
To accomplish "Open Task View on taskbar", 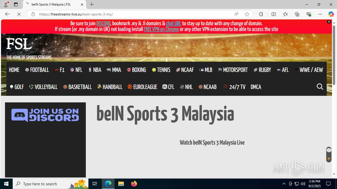I will [x=95, y=184].
